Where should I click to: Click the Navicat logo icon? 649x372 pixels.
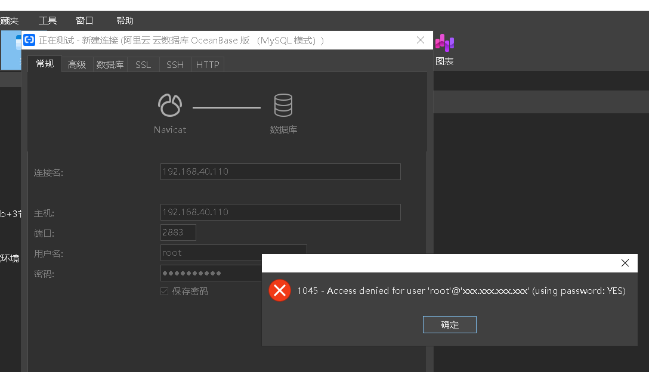point(170,106)
